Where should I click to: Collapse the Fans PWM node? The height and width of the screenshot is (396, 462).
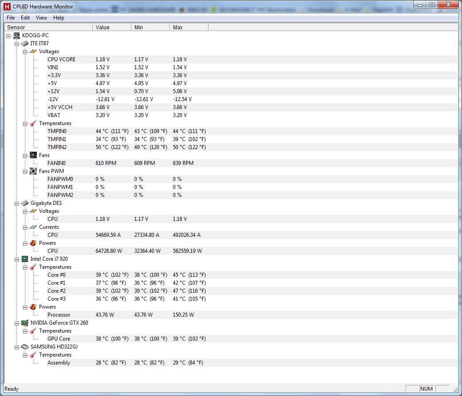pyautogui.click(x=25, y=172)
